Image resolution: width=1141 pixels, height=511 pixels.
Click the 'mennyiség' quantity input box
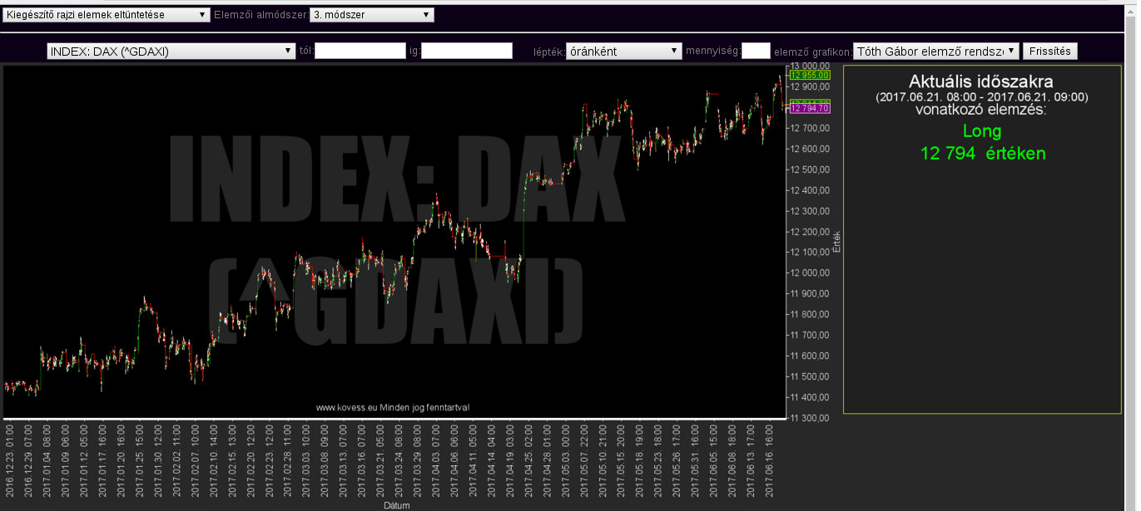click(x=756, y=52)
